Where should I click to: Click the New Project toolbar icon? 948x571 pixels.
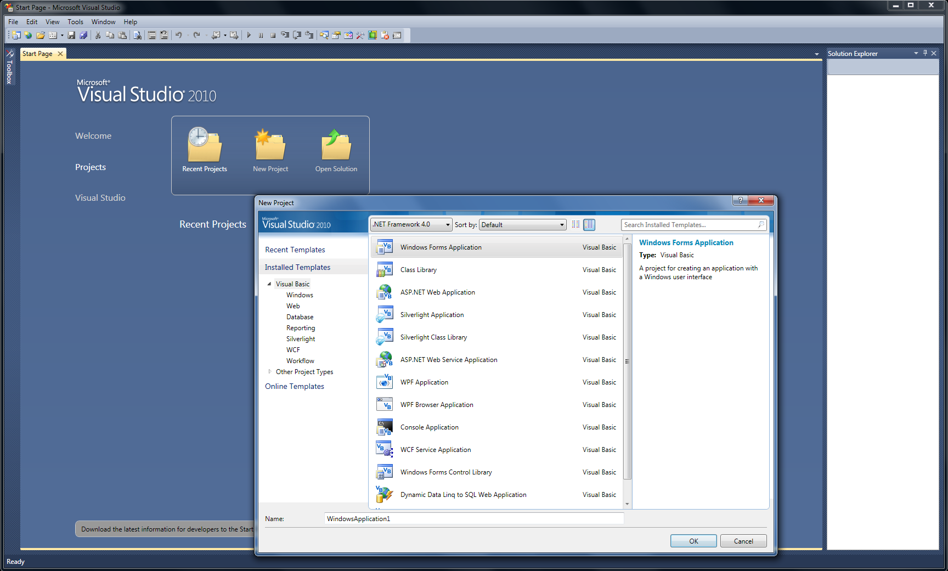[16, 35]
